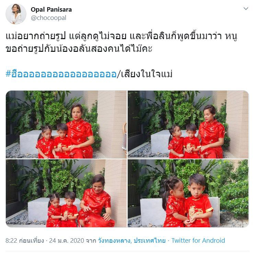Open the วังทองหลาง, ประเทศไทย location link
Screen dimensions: 255x253
click(132, 241)
